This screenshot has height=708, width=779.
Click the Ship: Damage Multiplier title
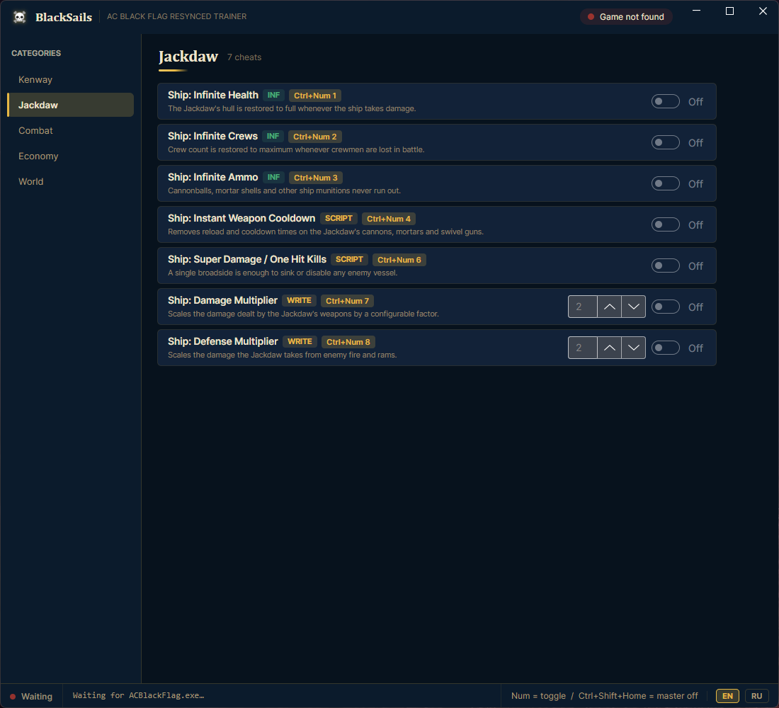coord(222,300)
